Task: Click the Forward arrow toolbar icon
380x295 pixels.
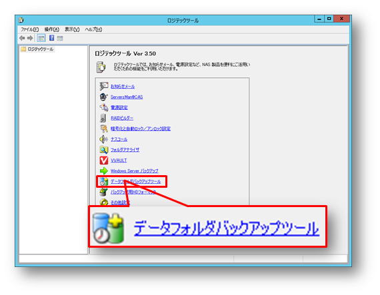Action: [x=30, y=38]
